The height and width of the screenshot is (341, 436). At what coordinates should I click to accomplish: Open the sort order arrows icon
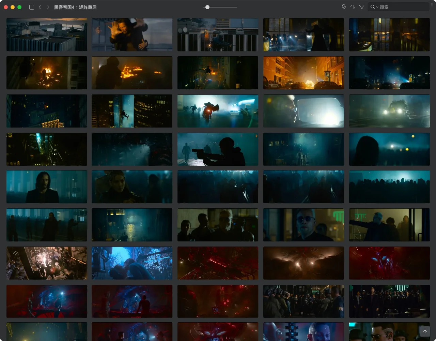pyautogui.click(x=353, y=7)
